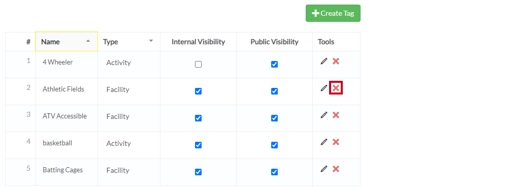Disable internal visibility for basketball
This screenshot has height=187, width=520.
(199, 145)
